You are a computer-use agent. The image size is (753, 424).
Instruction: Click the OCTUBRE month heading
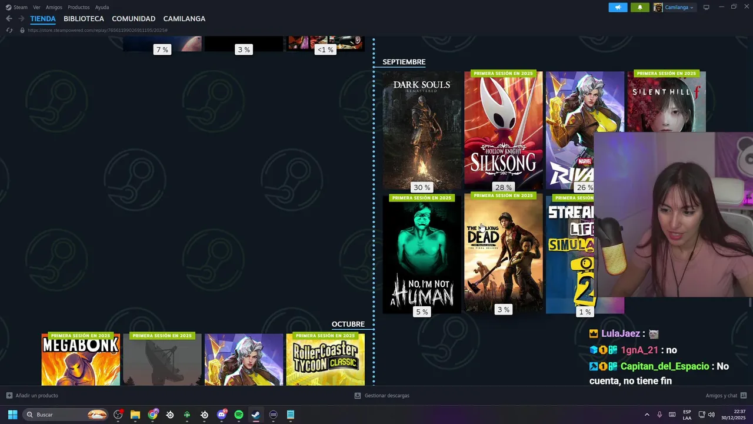pyautogui.click(x=348, y=324)
